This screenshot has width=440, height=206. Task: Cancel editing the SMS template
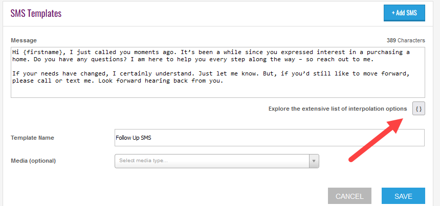[x=349, y=196]
